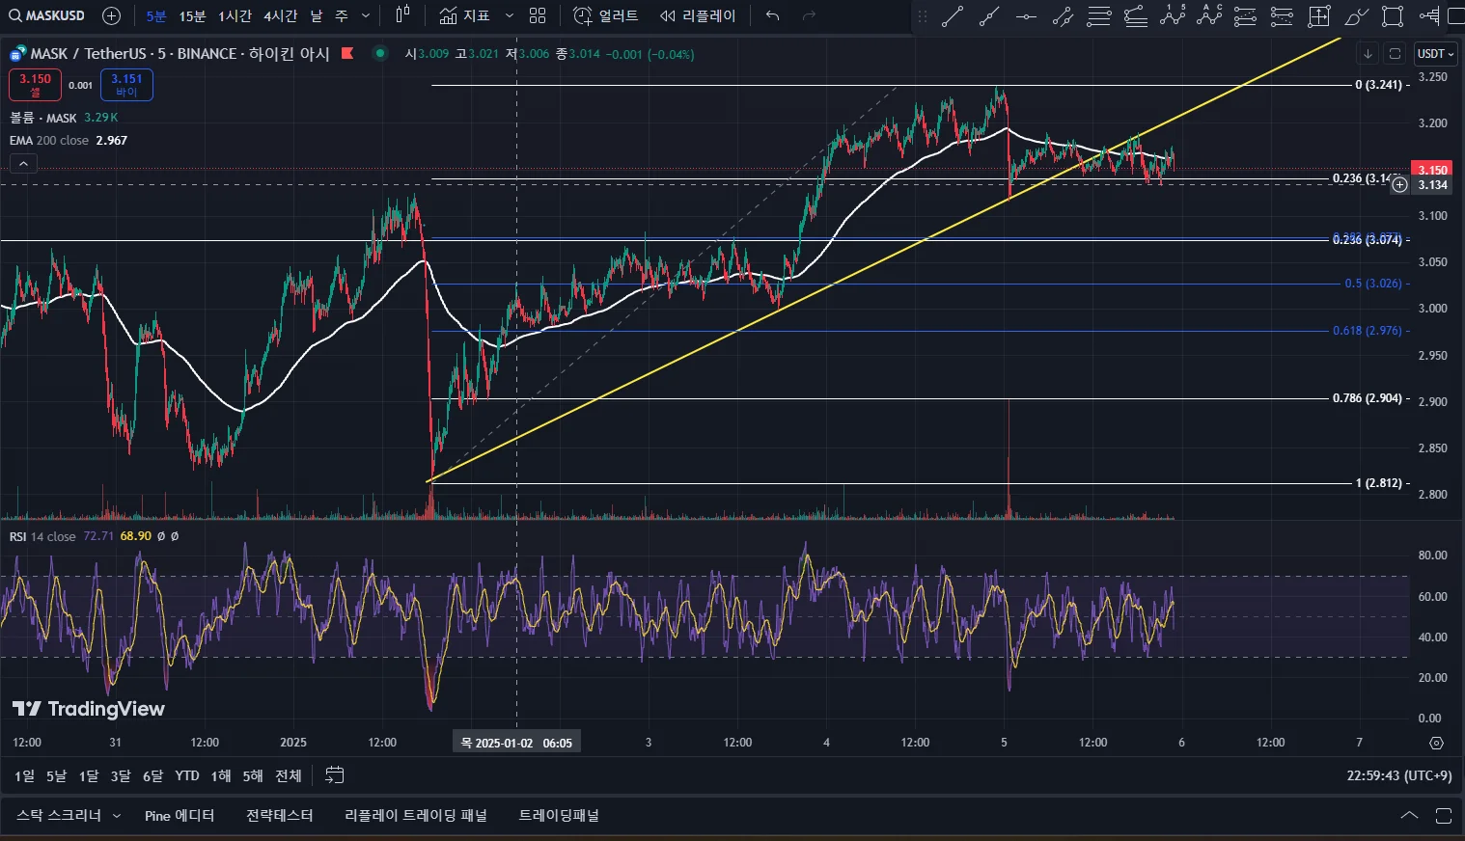This screenshot has height=841, width=1465.
Task: Toggle the down-arrow button beside USDT
Action: pos(1368,54)
